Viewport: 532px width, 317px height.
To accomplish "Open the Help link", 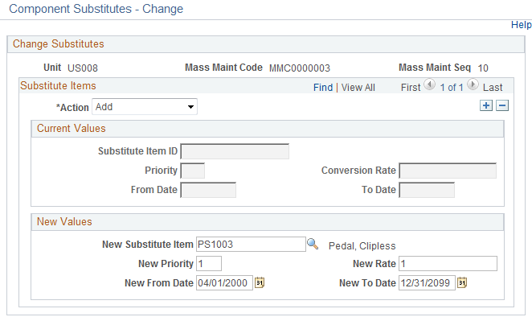I will pos(522,25).
